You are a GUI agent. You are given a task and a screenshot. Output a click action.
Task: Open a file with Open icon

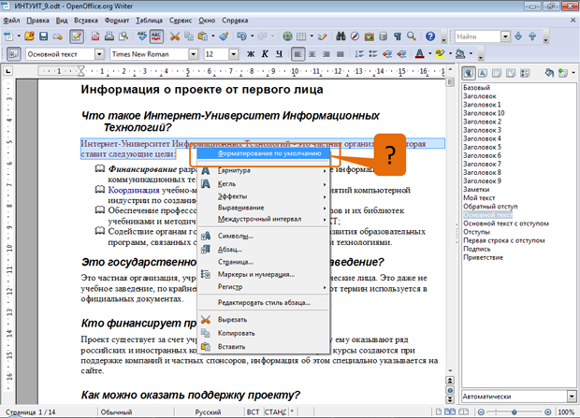pos(29,36)
